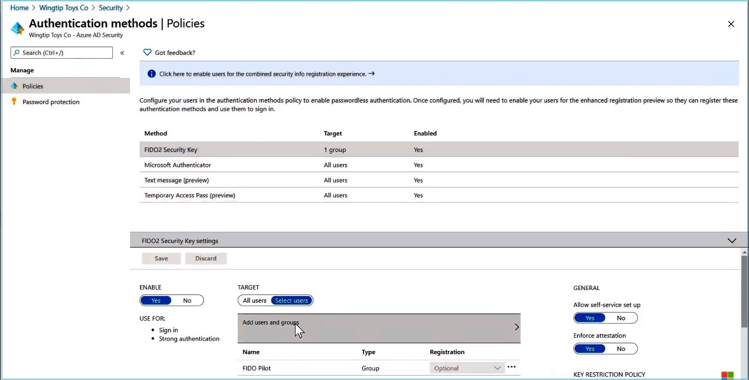Open Policies in the Manage menu
749x380 pixels.
click(65, 86)
